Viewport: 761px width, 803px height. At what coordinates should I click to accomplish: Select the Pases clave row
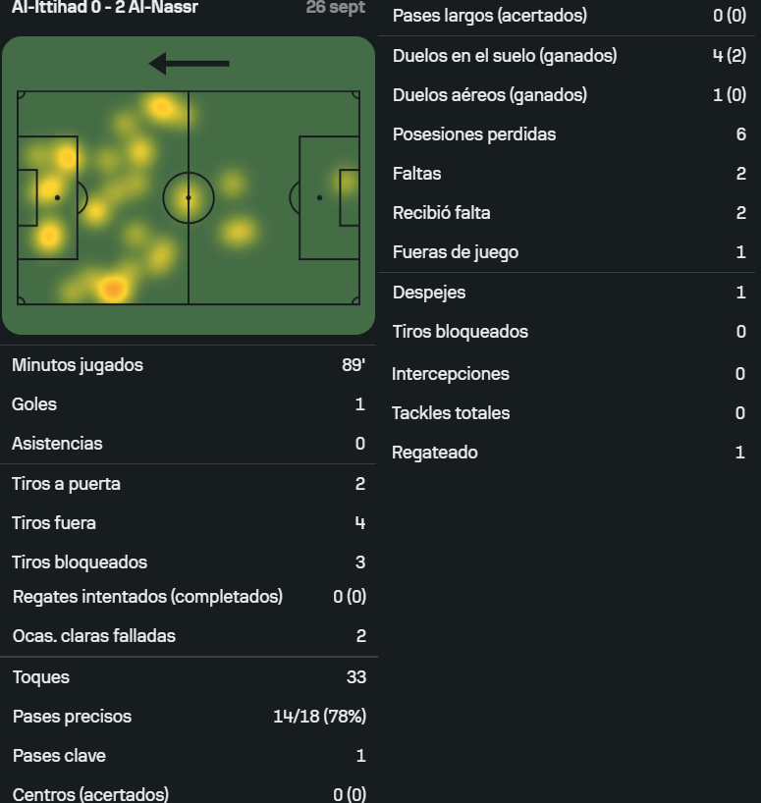pyautogui.click(x=189, y=756)
